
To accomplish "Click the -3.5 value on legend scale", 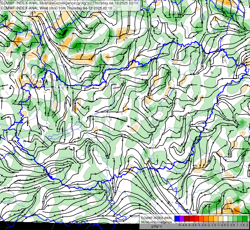I will [x=194, y=225].
